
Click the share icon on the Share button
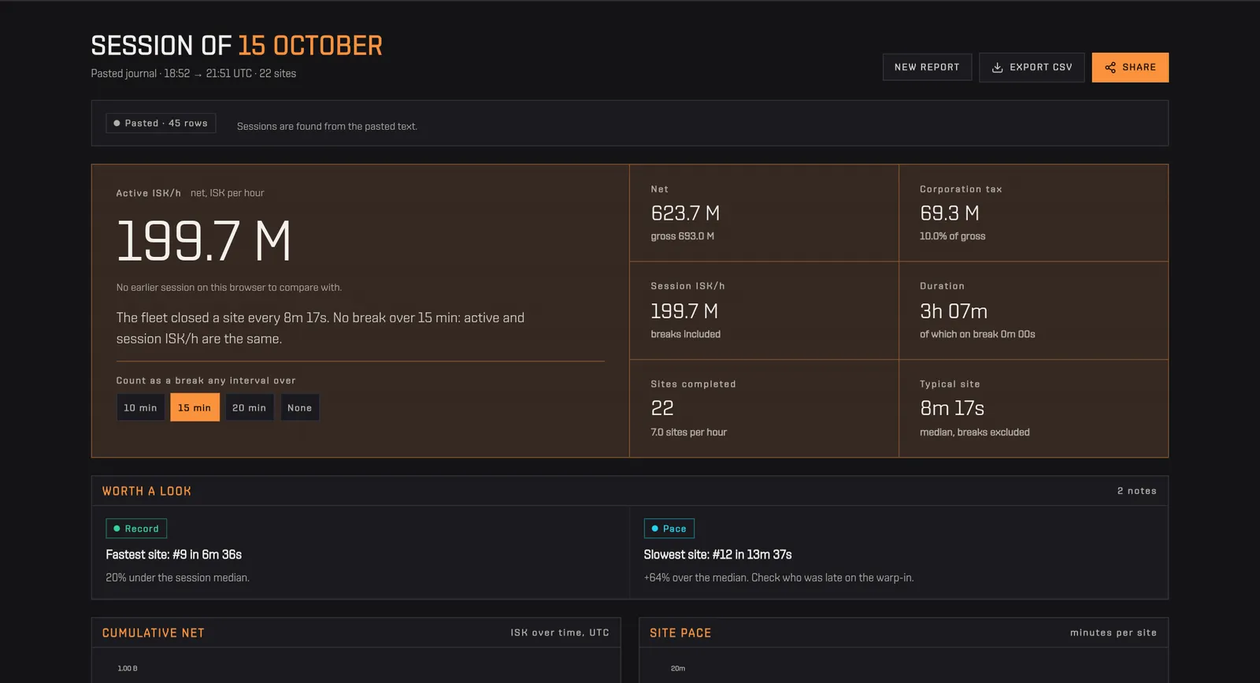click(x=1110, y=68)
